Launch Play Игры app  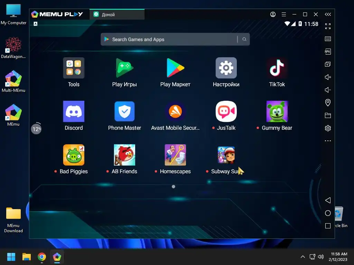pyautogui.click(x=124, y=68)
